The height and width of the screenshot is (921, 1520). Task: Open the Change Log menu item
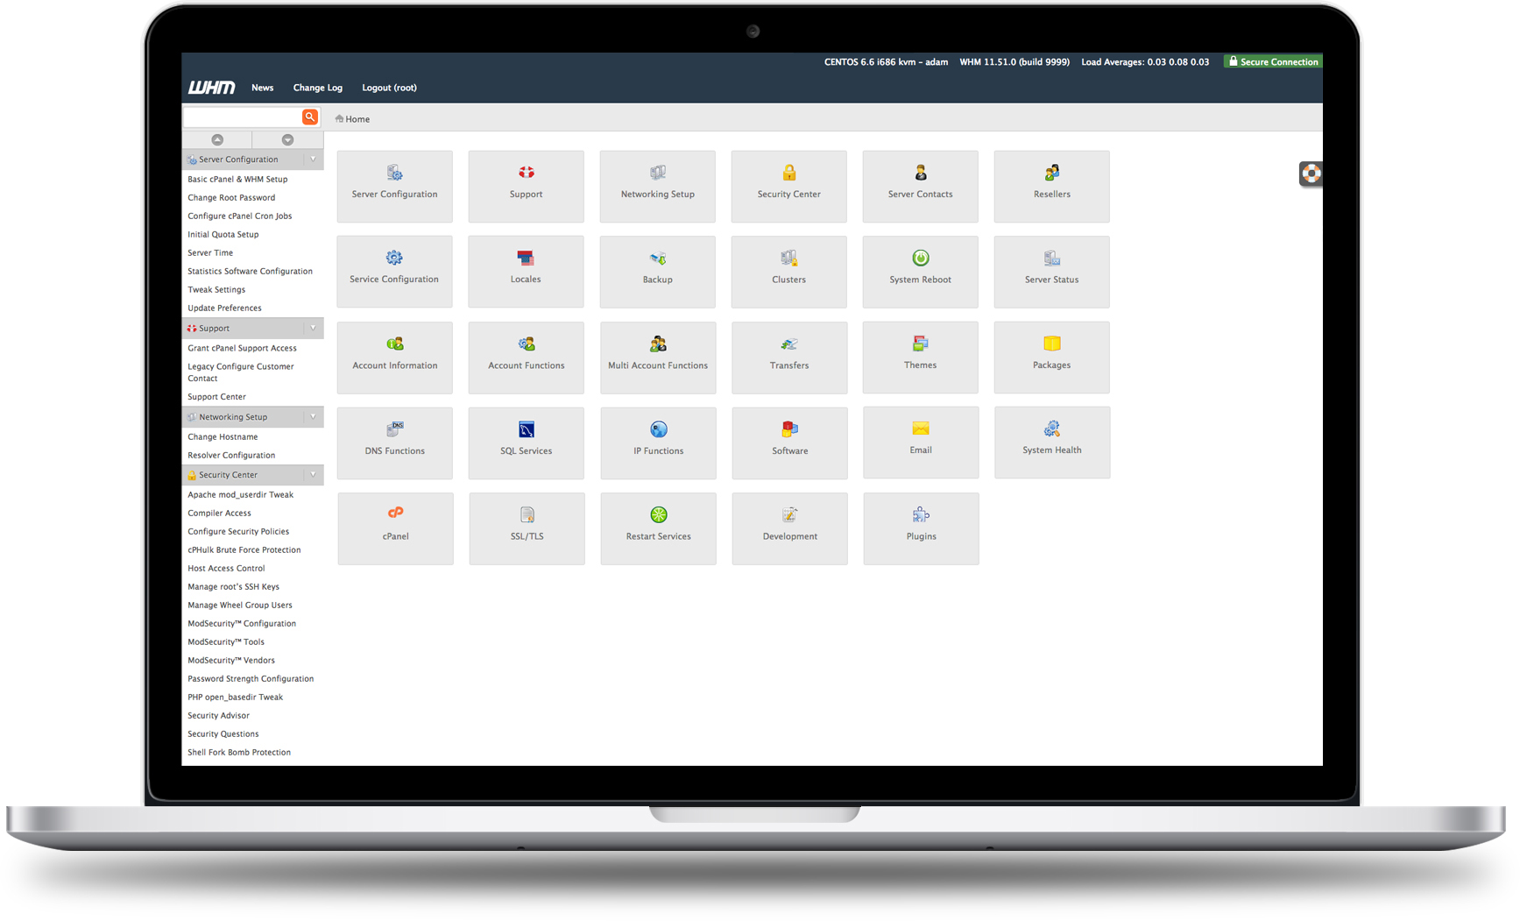click(x=317, y=88)
